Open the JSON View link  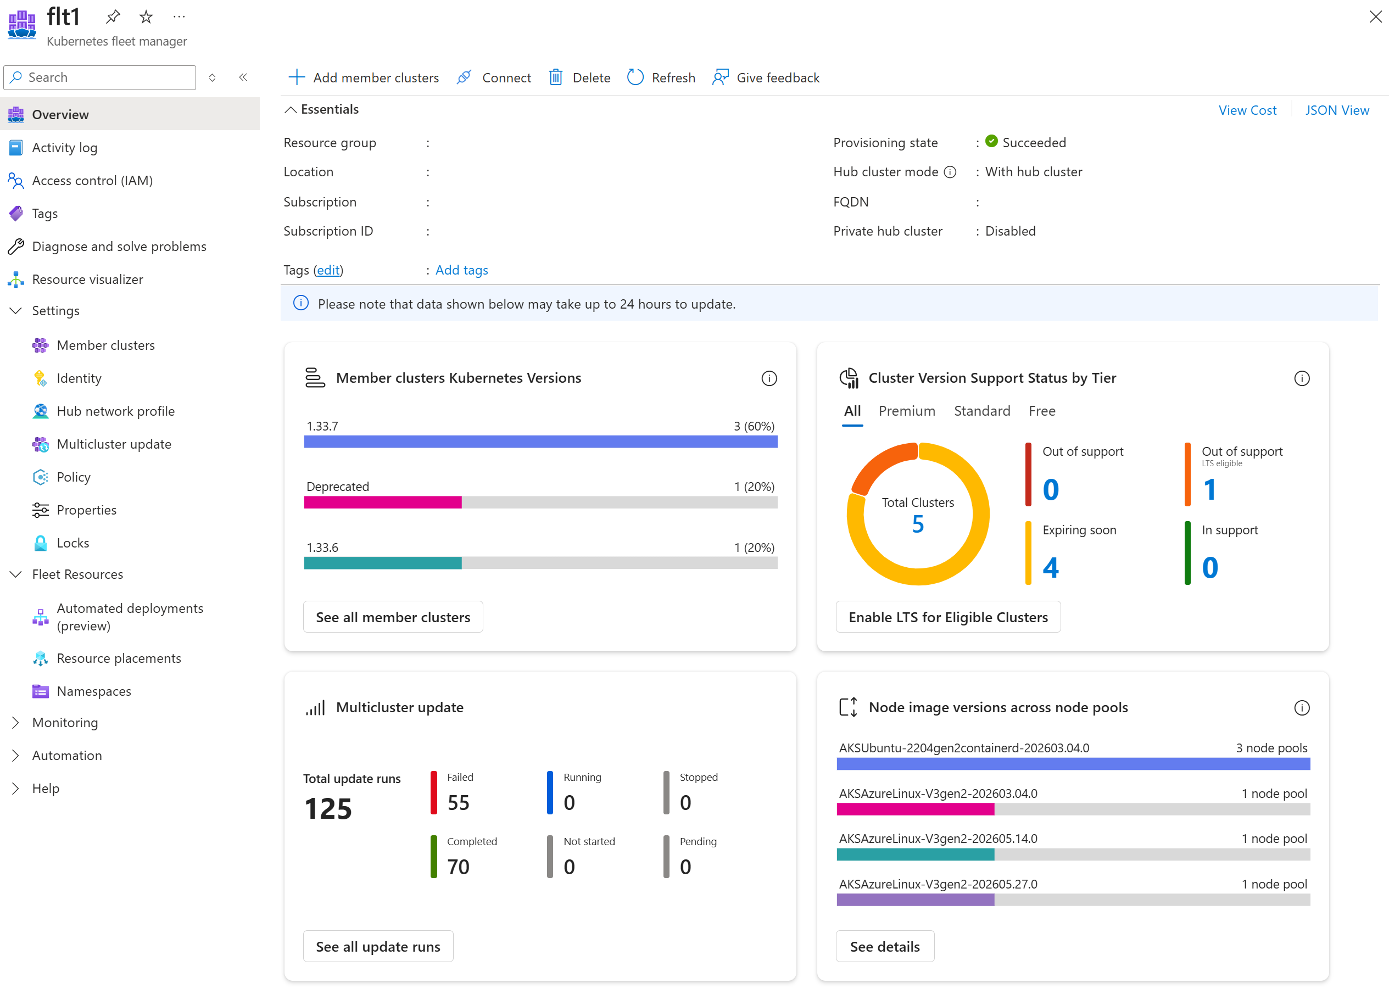(1337, 110)
